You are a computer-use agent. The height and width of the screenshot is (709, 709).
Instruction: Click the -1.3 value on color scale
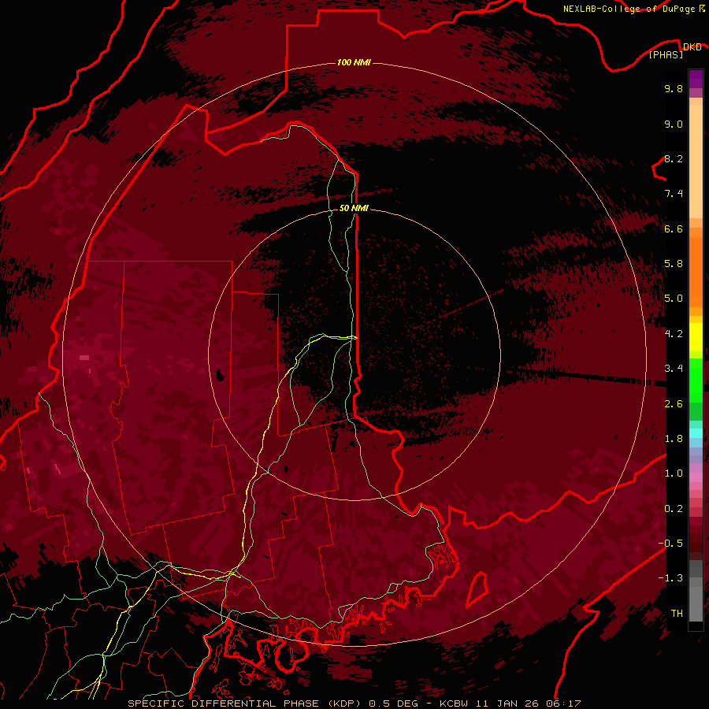tap(670, 578)
